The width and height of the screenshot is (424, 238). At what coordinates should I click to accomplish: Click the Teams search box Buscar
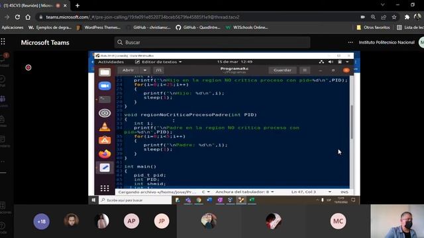pos(212,42)
